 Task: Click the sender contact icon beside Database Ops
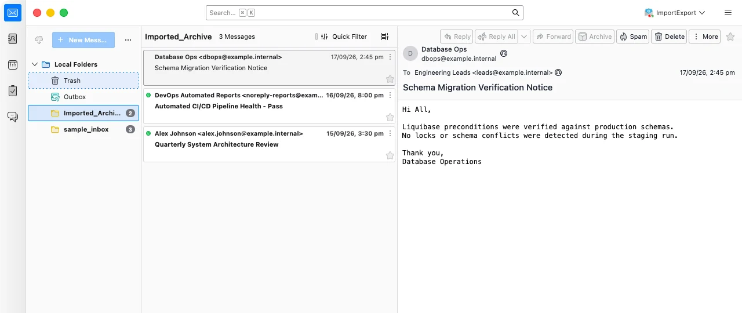point(504,53)
